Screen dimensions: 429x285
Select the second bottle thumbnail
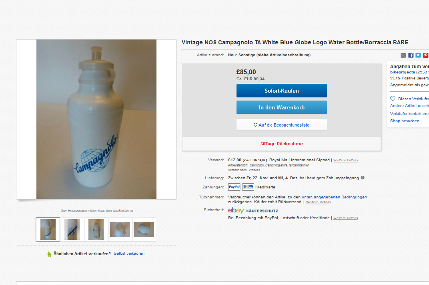pyautogui.click(x=72, y=230)
